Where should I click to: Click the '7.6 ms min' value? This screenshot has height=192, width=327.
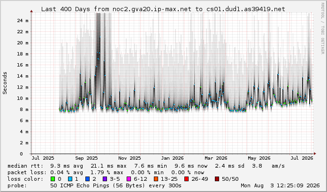point(151,166)
